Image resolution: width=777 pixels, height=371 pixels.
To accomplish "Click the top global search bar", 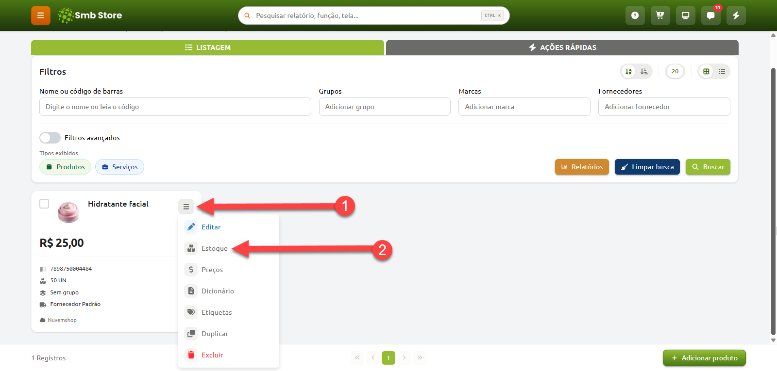I will point(374,16).
